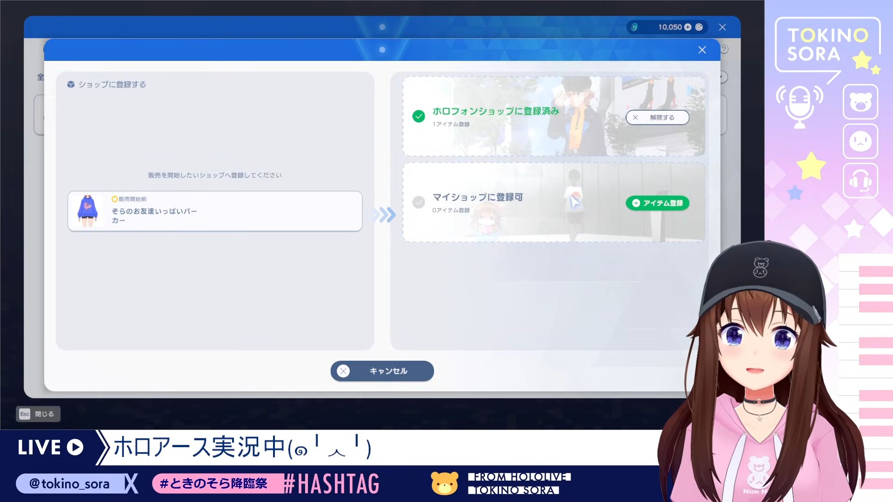This screenshot has width=893, height=502.
Task: Click the yellow bear mascot icon
Action: tap(444, 483)
